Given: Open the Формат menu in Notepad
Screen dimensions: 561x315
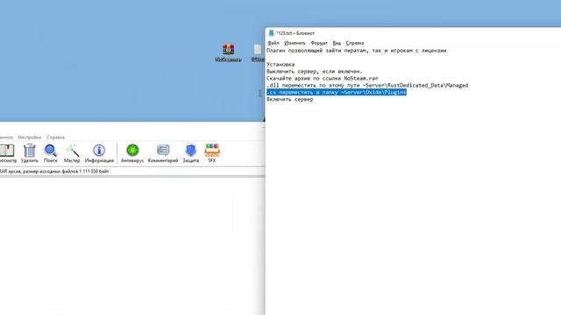Looking at the screenshot, I should (319, 43).
